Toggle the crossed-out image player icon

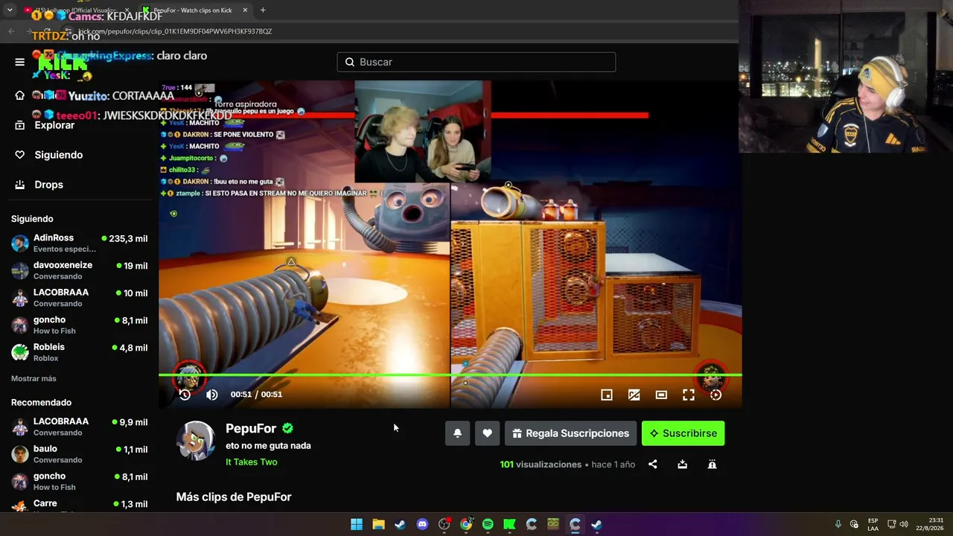(634, 395)
